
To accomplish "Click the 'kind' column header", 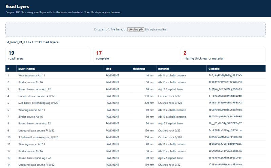I will tap(117, 69).
